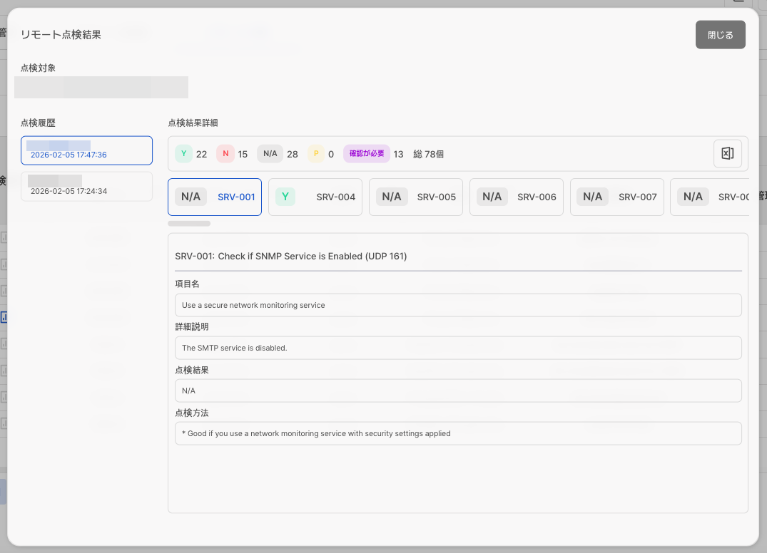This screenshot has height=553, width=767.
Task: Switch to the SRV-005 tab
Action: coord(415,197)
